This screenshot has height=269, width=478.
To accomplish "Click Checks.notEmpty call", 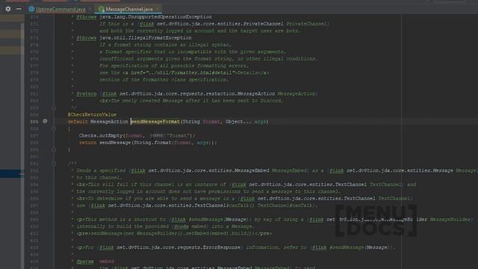I will coord(101,135).
